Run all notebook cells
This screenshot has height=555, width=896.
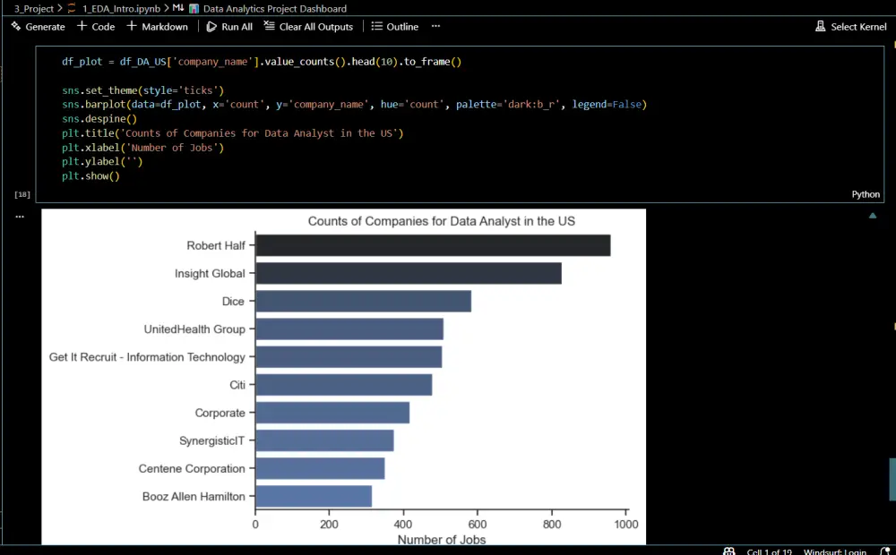coord(228,27)
